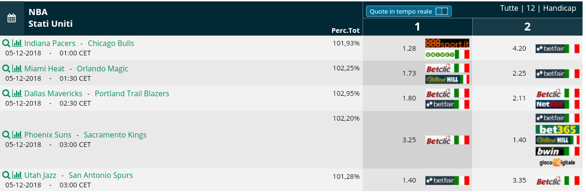
Task: Click the magnifier icon for Dallas Mavericks match
Action: click(x=6, y=93)
